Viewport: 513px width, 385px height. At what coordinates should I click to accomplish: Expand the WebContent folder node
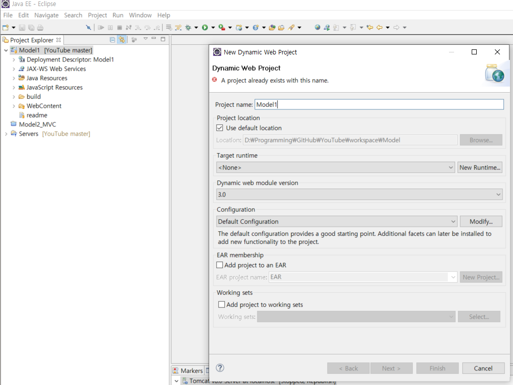(x=14, y=106)
